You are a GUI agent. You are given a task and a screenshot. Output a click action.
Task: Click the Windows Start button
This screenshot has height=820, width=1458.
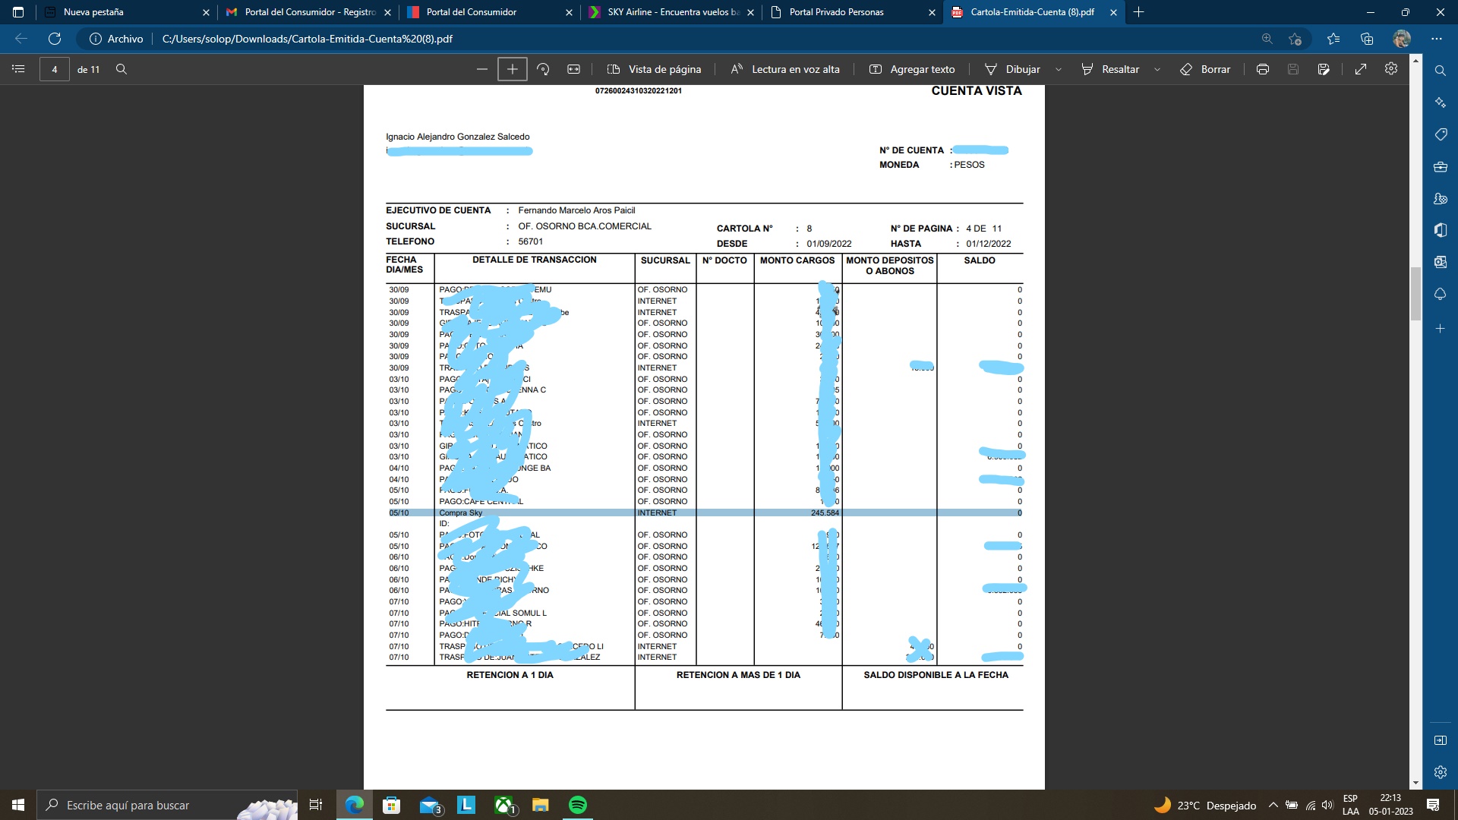(18, 805)
